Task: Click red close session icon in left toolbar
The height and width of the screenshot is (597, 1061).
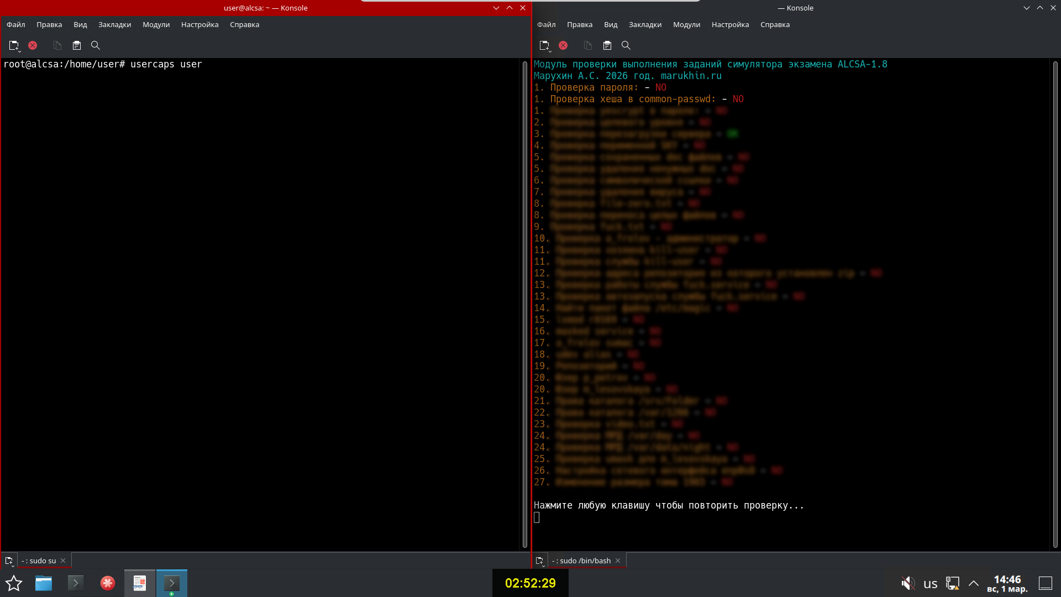Action: pyautogui.click(x=33, y=45)
